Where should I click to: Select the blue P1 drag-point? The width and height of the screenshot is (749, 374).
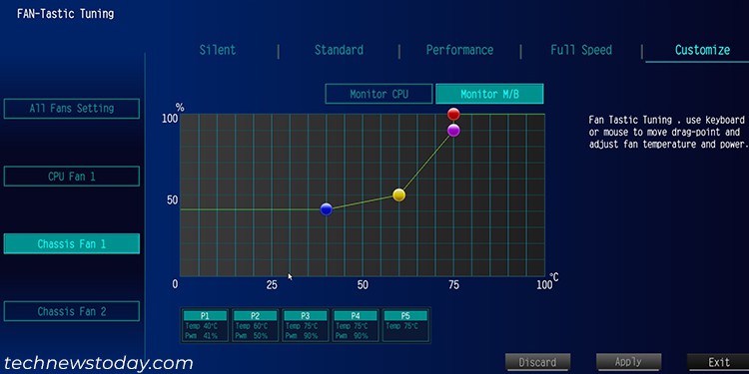[327, 209]
